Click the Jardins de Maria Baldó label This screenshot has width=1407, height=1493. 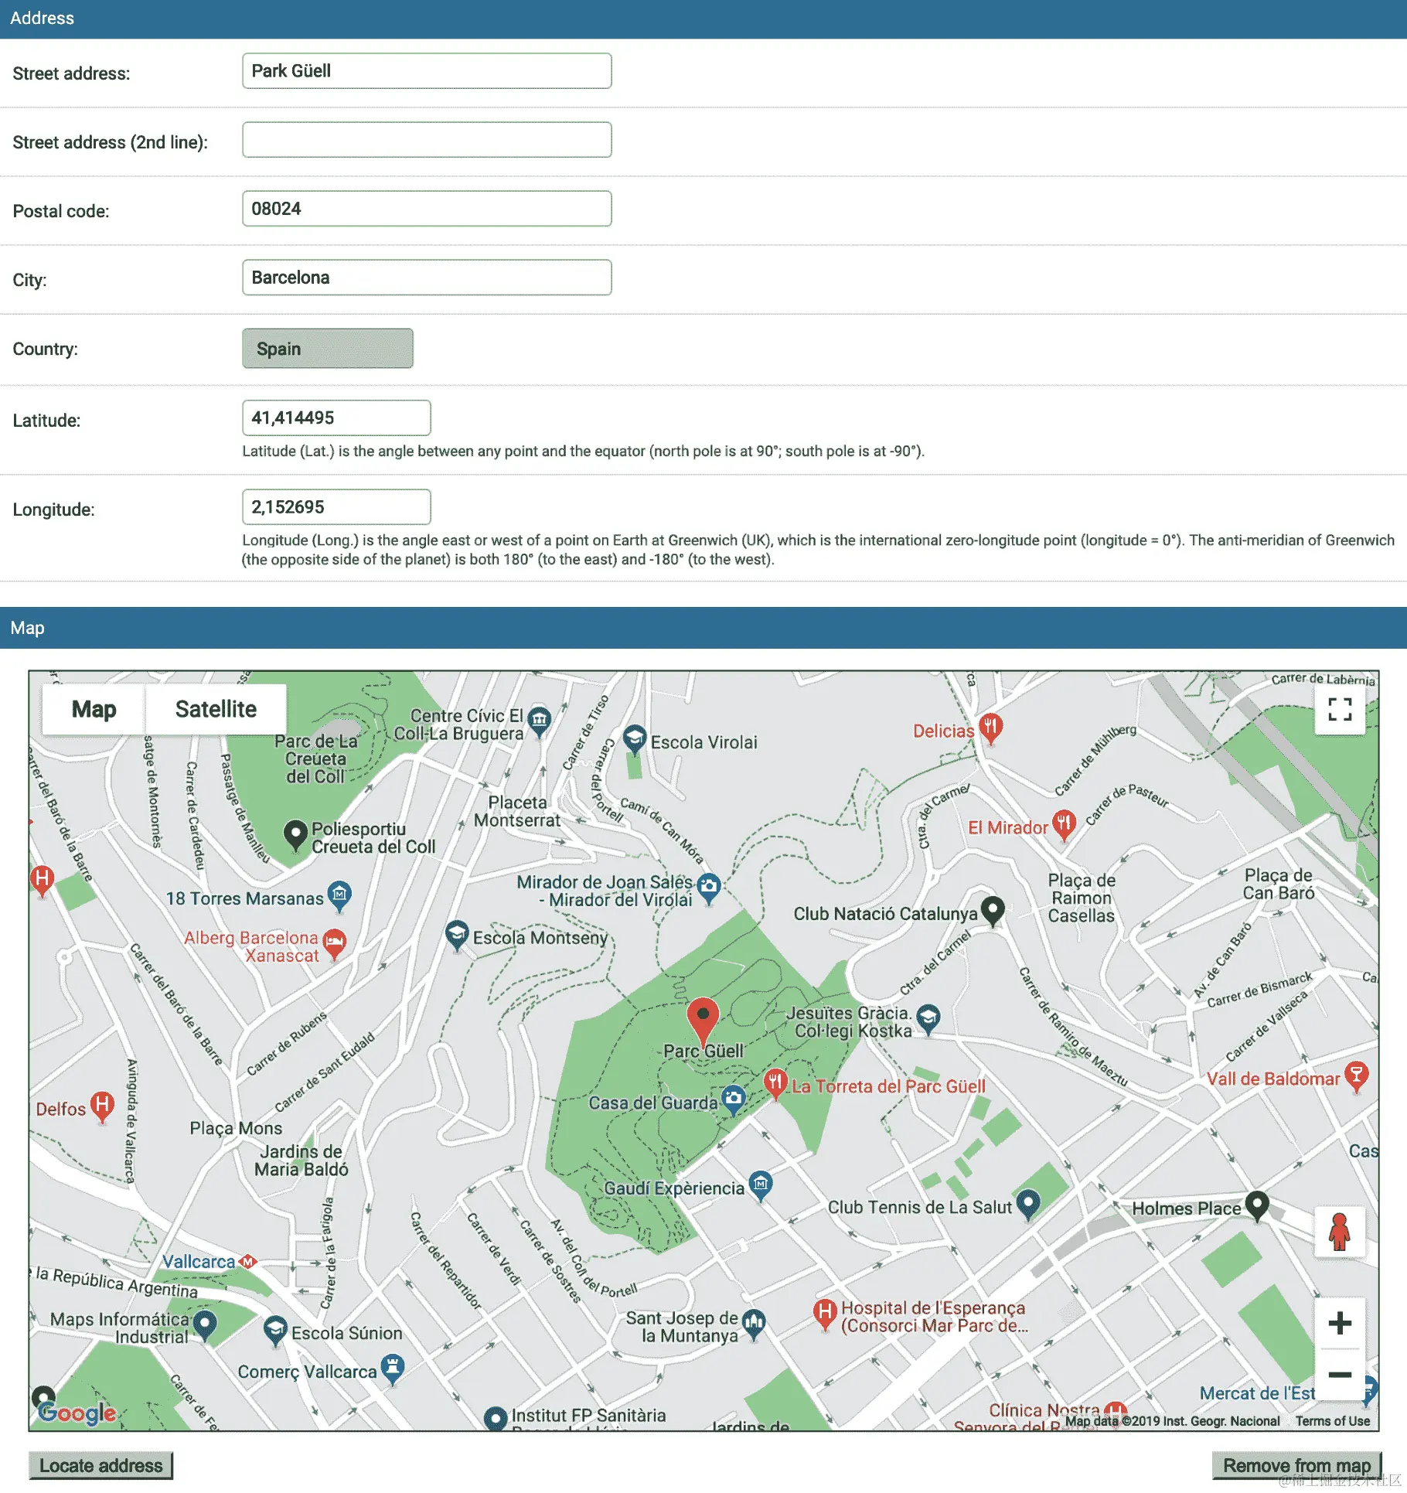301,1161
